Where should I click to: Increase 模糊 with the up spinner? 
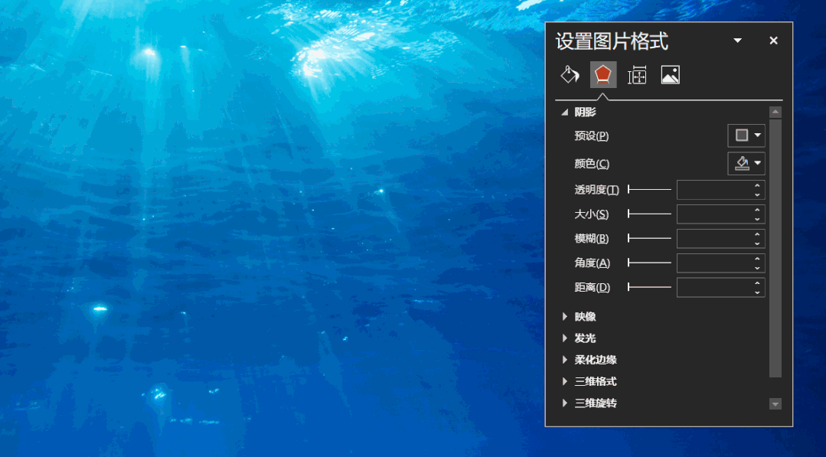click(x=758, y=233)
